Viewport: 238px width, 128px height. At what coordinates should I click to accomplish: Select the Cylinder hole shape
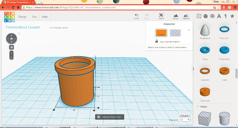224,119
